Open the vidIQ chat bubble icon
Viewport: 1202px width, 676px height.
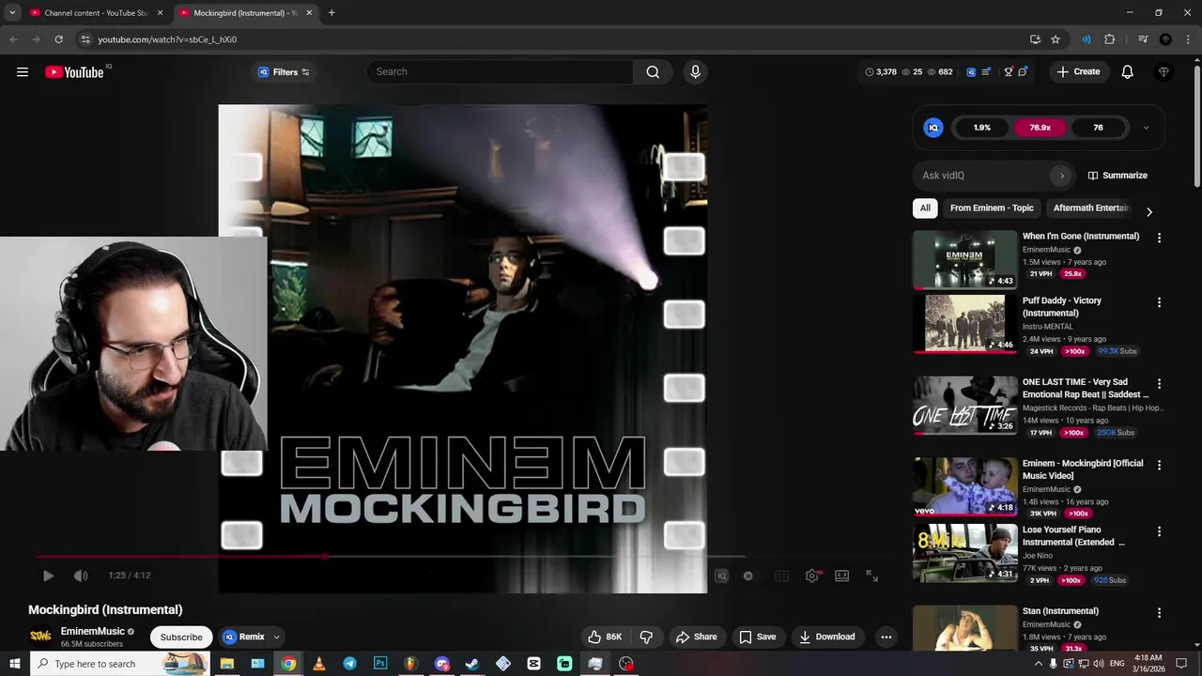pos(1023,72)
